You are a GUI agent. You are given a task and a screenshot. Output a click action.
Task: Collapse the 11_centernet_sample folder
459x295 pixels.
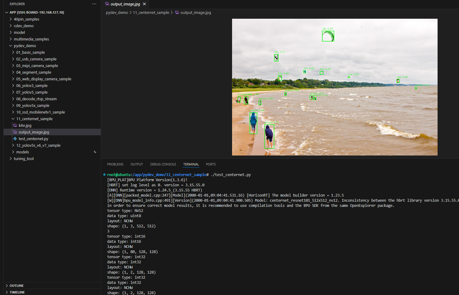click(x=13, y=119)
